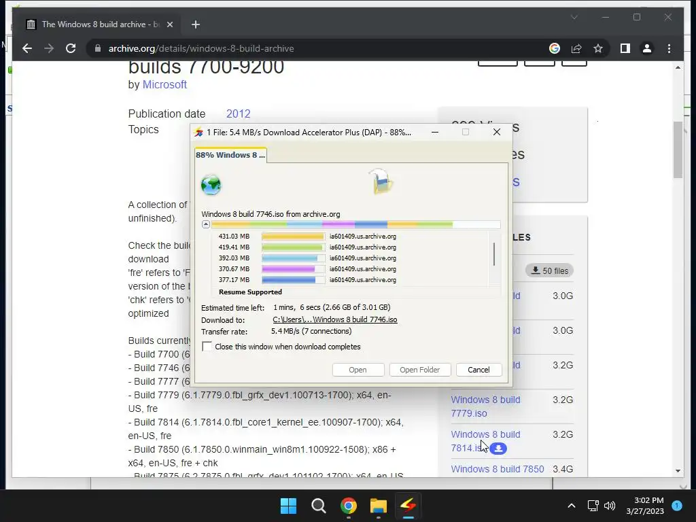
Task: Close the DAP download window
Action: click(x=497, y=133)
